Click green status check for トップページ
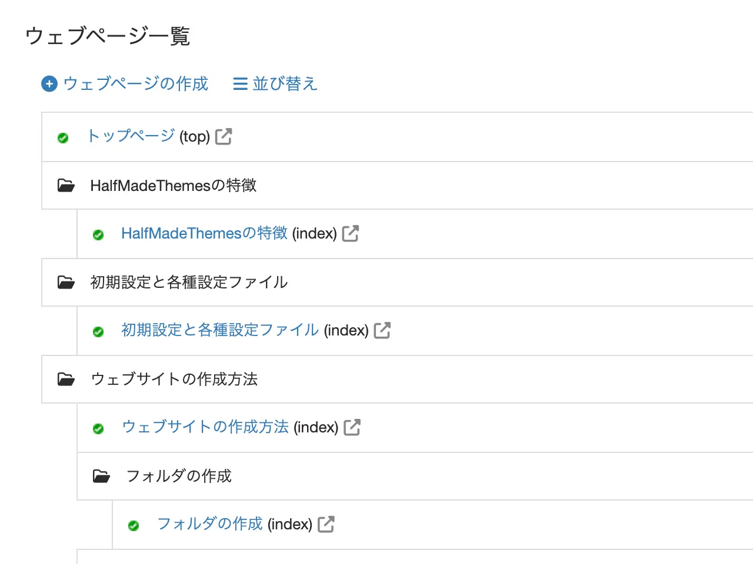Screen dimensions: 753x564 pyautogui.click(x=63, y=138)
